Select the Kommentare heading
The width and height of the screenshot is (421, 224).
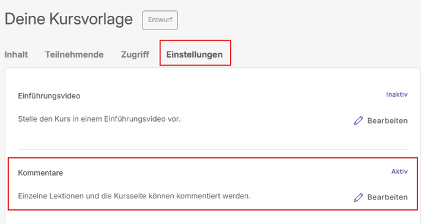[x=40, y=173]
